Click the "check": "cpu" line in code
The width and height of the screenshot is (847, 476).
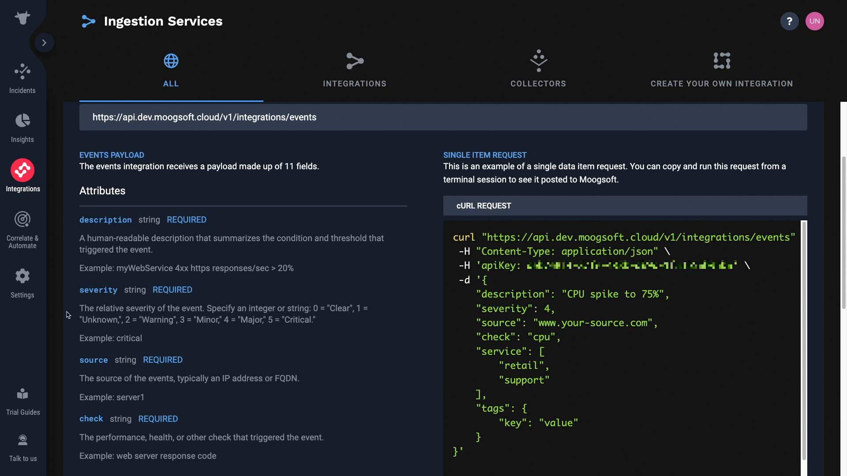click(x=518, y=337)
